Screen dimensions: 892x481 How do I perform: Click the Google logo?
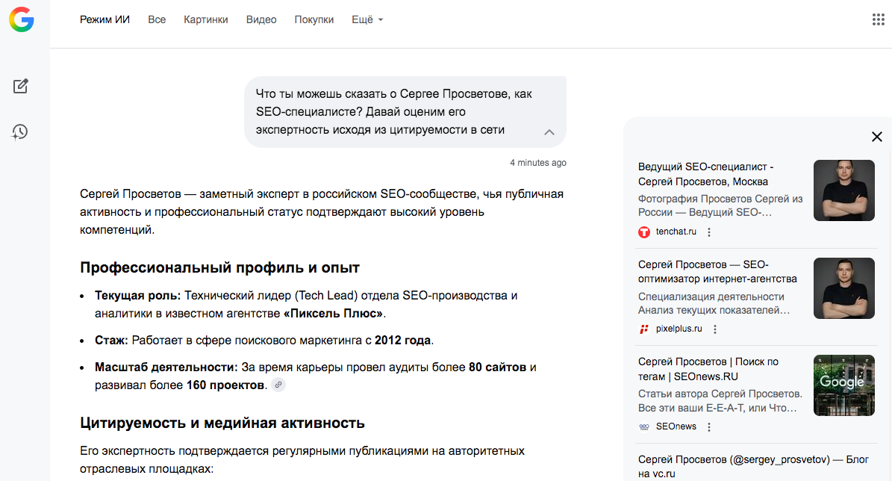(22, 20)
